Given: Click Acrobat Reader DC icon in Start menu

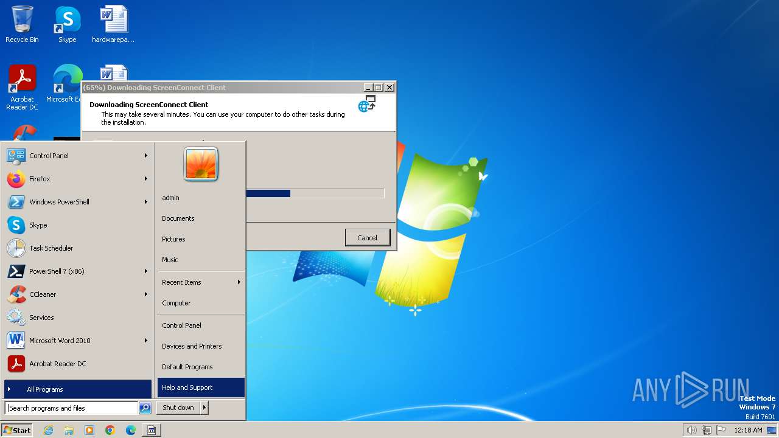Looking at the screenshot, I should tap(16, 364).
